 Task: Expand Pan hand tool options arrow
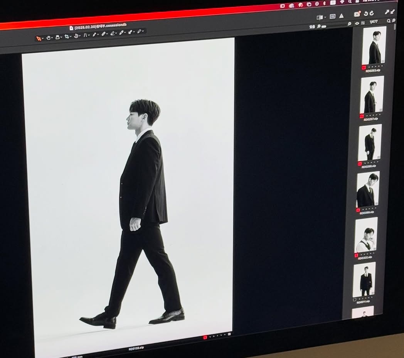tap(52, 37)
